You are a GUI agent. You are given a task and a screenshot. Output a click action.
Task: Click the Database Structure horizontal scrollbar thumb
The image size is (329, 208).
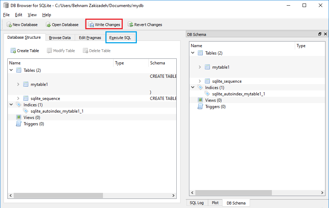(58, 195)
